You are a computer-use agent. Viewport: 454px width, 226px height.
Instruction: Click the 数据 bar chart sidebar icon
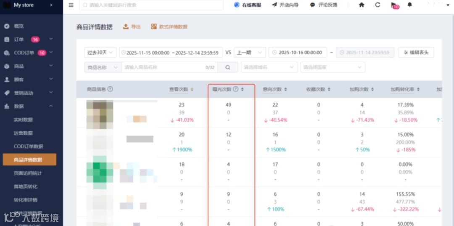point(7,106)
